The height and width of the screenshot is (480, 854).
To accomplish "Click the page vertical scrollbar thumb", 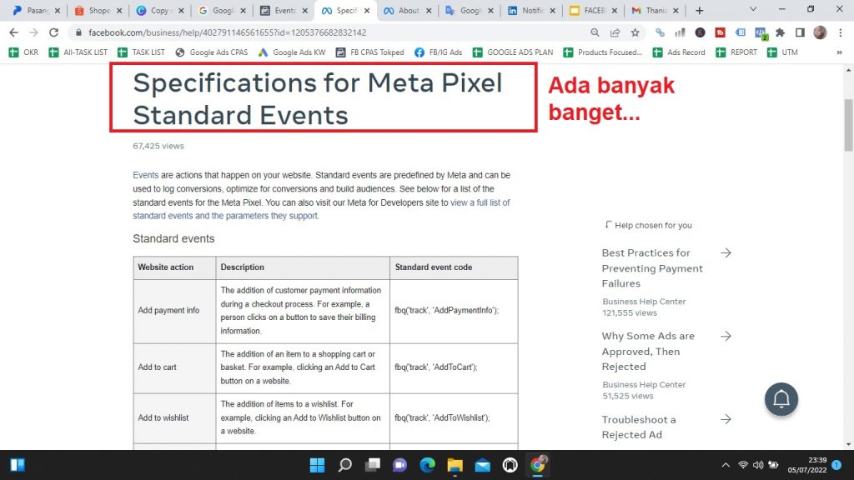I will point(848,126).
